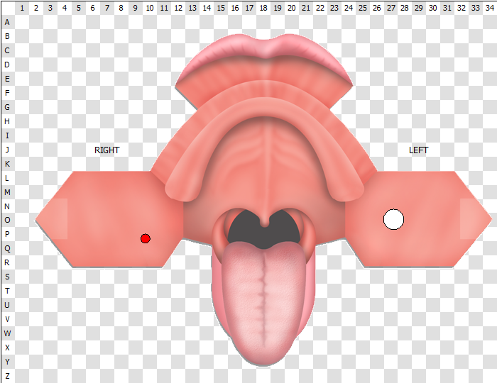Select column header 34
The height and width of the screenshot is (383, 497).
click(490, 8)
